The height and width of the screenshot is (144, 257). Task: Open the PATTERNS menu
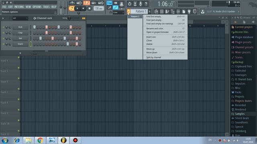(x=19, y=7)
